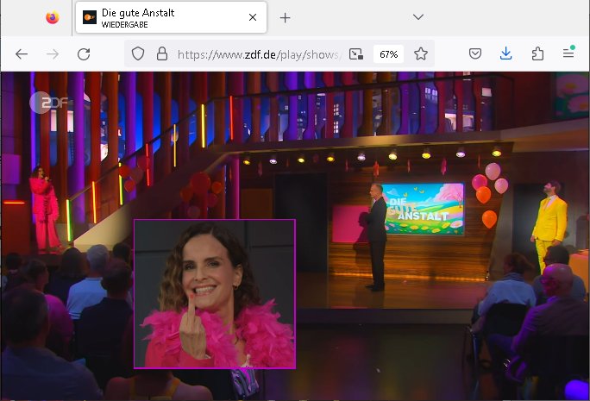Open tracking protection shield panel
Image resolution: width=590 pixels, height=401 pixels.
pyautogui.click(x=138, y=53)
